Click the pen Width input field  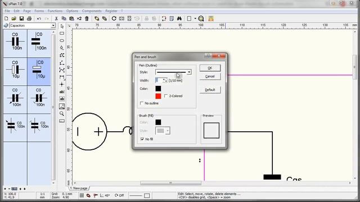[x=159, y=80]
